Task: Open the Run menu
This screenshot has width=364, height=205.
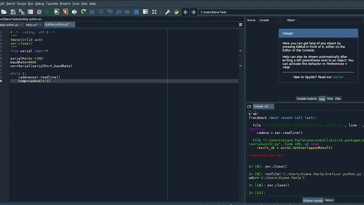Action: click(30, 3)
